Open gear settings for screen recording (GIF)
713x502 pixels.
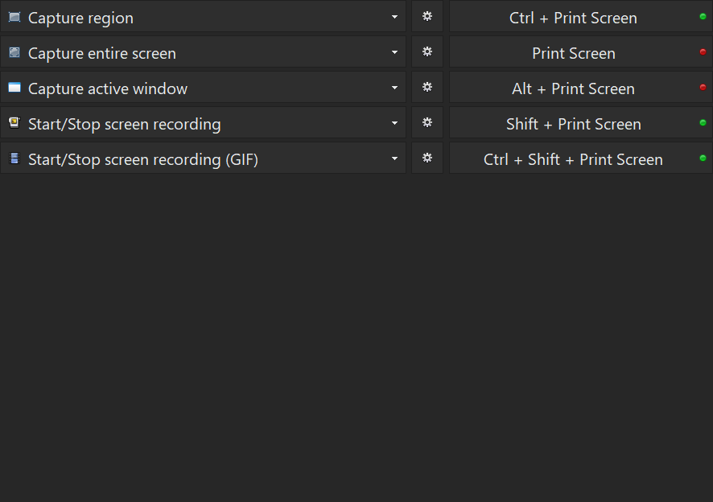click(427, 158)
